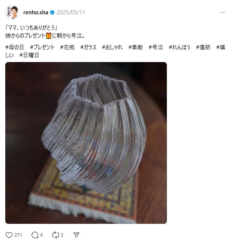Like the post with the heart icon

(9, 235)
